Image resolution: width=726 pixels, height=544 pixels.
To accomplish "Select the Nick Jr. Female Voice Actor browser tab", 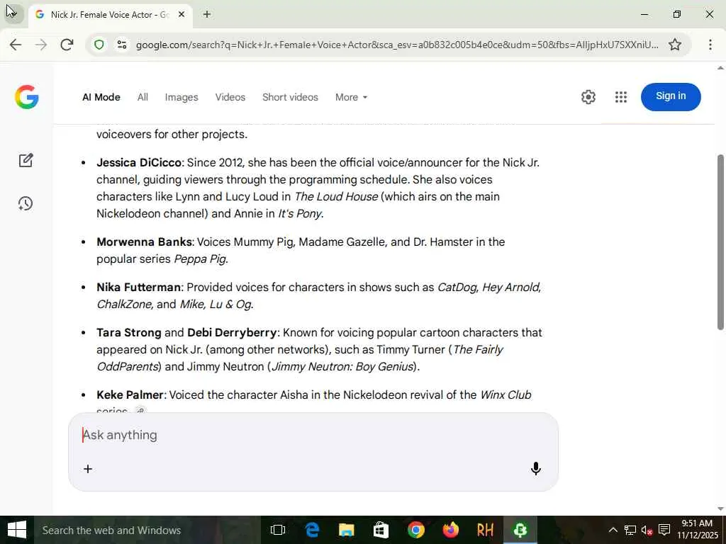I will click(110, 14).
